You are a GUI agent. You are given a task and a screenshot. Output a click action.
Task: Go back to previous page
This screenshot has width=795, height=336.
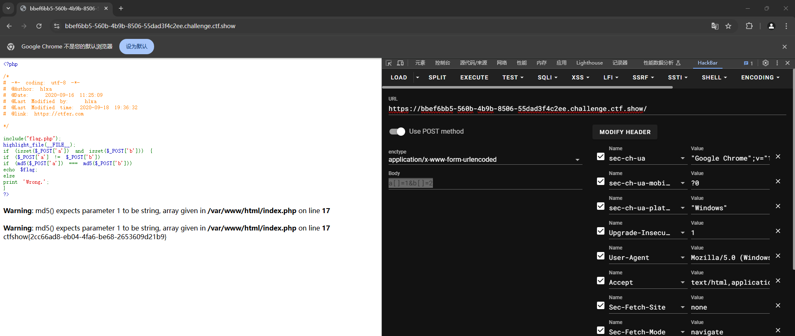[x=9, y=26]
